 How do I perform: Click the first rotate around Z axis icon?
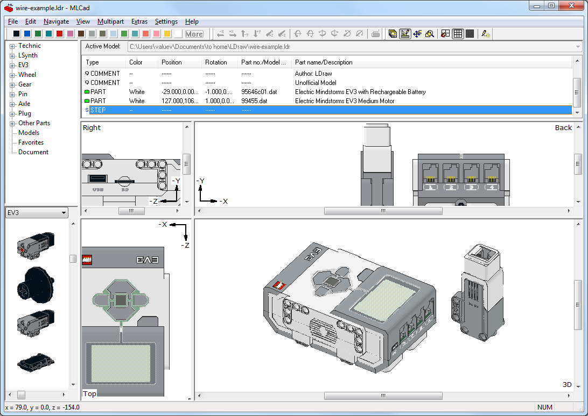pos(347,34)
